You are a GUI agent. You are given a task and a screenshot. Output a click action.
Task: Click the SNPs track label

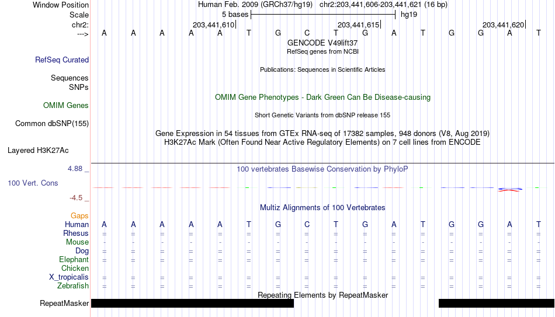79,87
